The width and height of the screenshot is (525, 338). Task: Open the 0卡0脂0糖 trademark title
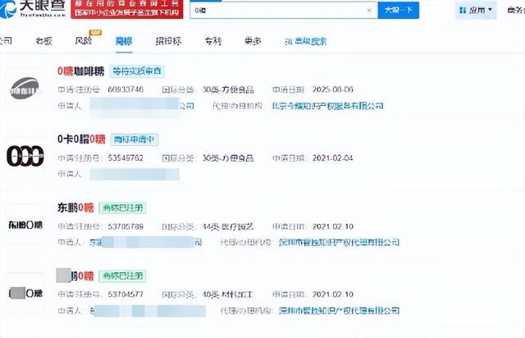tap(81, 139)
